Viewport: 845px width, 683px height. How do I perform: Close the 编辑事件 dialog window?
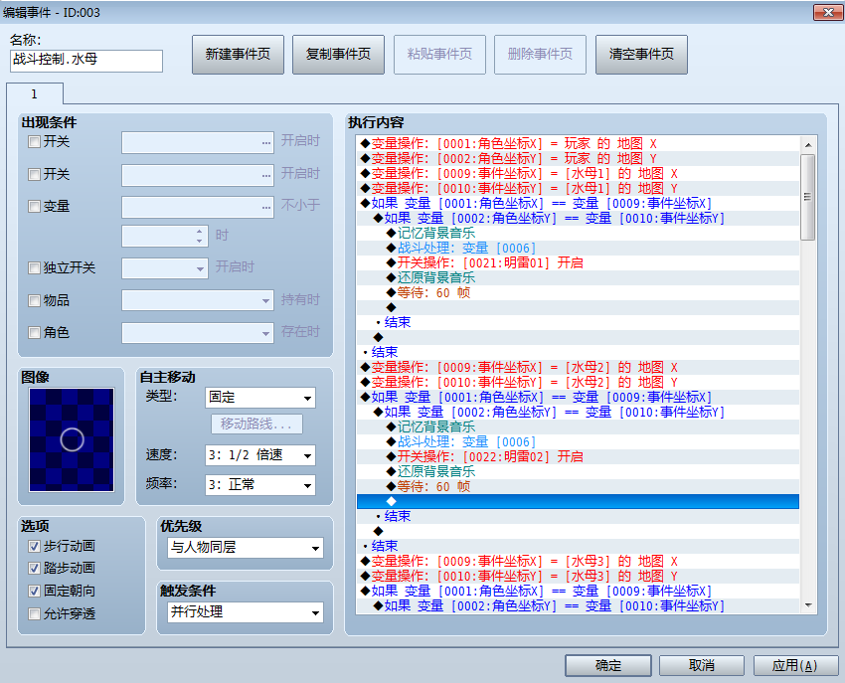[828, 12]
